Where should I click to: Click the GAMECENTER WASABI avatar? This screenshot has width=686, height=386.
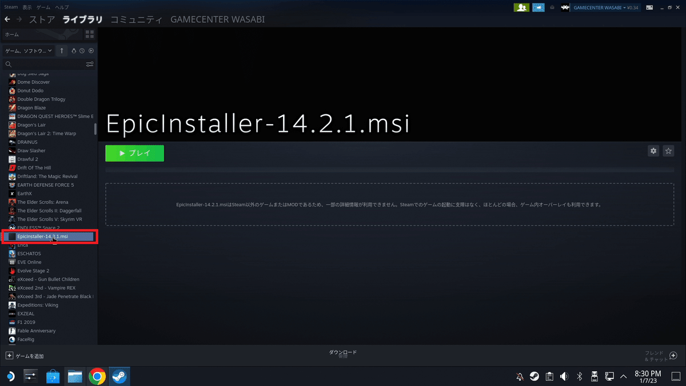(564, 7)
